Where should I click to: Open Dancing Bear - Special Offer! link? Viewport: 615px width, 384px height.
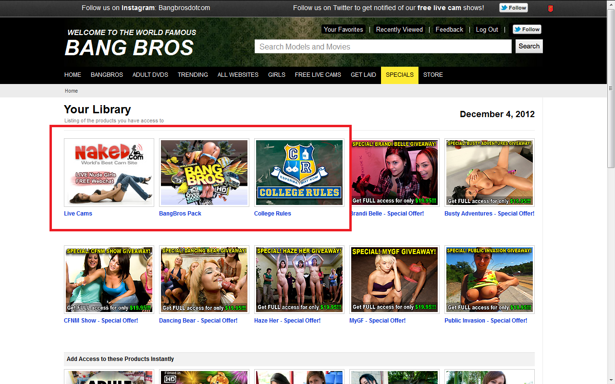click(198, 321)
